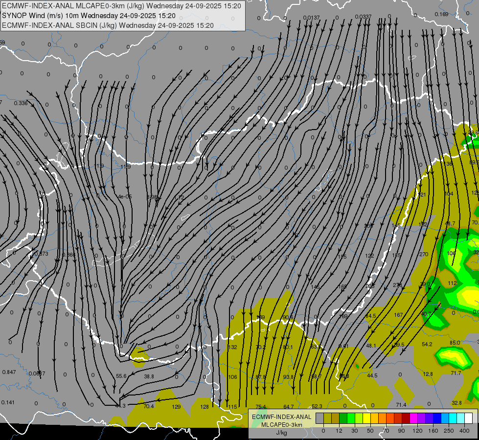The width and height of the screenshot is (479, 440).
Task: Click the map value 93.8
Action: [288, 377]
